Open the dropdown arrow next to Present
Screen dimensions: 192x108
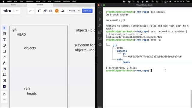(79, 11)
